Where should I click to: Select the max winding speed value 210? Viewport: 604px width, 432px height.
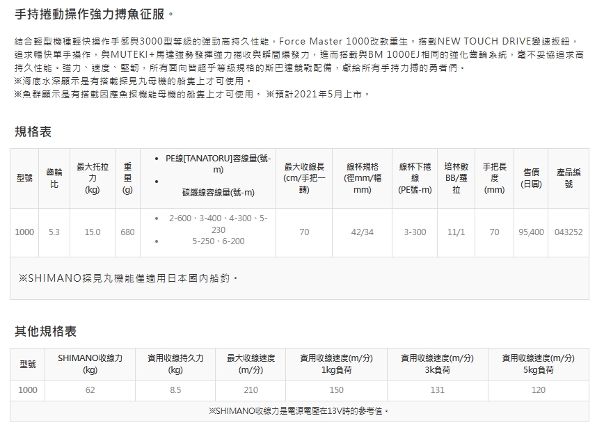coord(251,390)
